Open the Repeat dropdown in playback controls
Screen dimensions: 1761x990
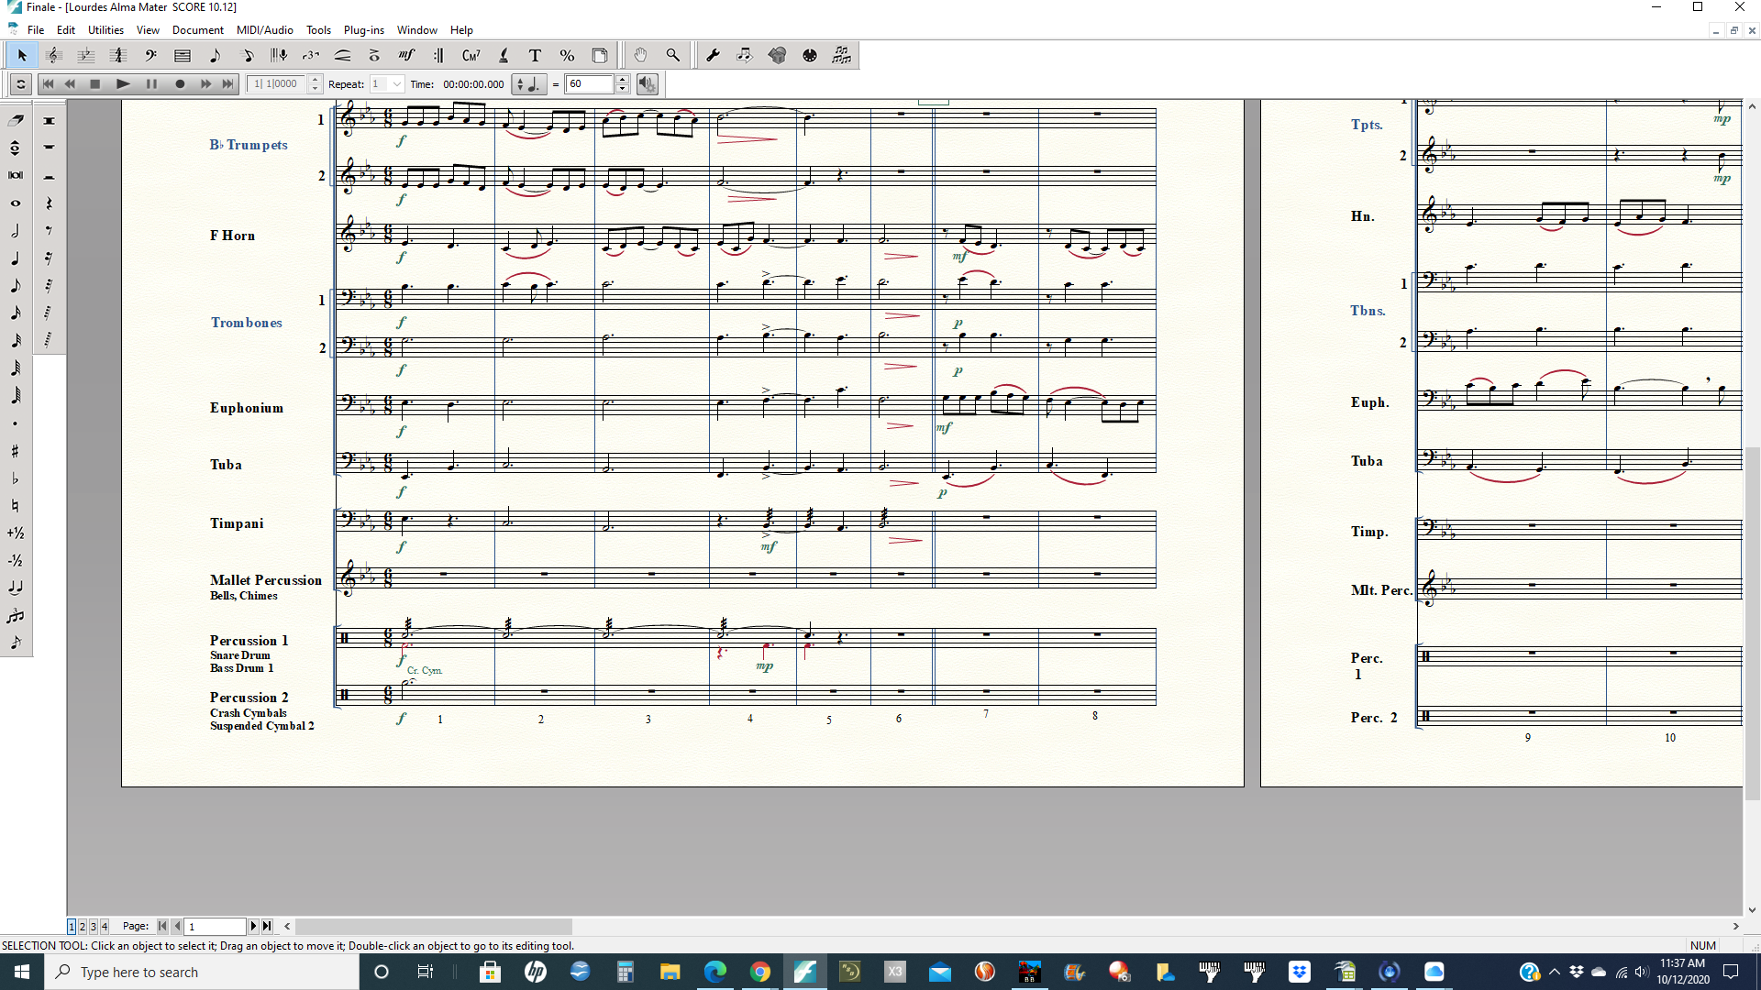[396, 84]
